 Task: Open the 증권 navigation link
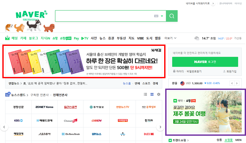[x=111, y=38]
